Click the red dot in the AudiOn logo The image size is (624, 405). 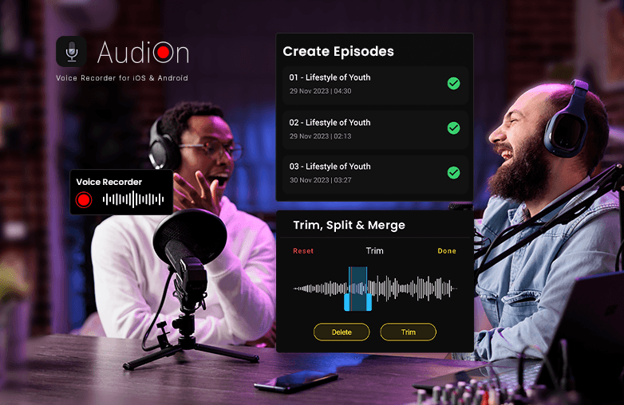pyautogui.click(x=163, y=53)
